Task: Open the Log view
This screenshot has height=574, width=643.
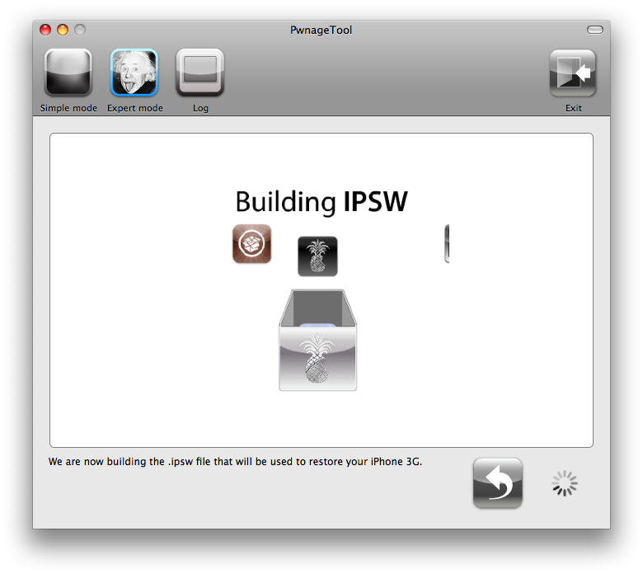Action: click(x=200, y=73)
